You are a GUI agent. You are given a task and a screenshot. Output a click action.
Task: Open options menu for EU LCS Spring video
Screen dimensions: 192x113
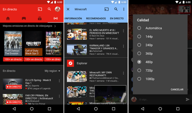(59, 81)
